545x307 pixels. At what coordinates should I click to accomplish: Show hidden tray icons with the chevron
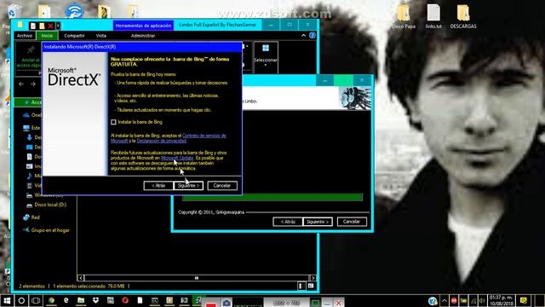click(x=445, y=301)
